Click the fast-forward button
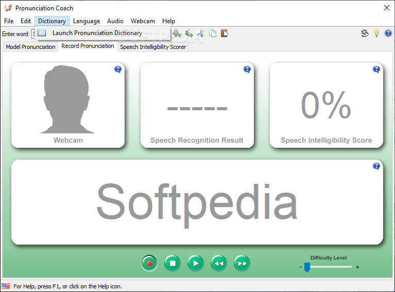This screenshot has height=292, width=395. coord(242,263)
